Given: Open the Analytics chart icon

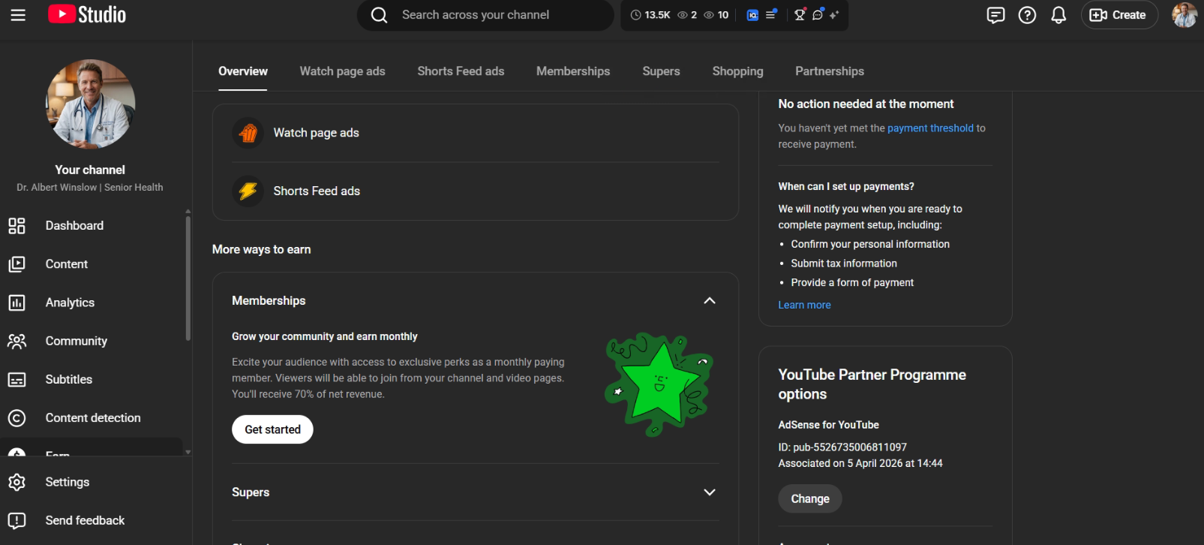Looking at the screenshot, I should 17,303.
